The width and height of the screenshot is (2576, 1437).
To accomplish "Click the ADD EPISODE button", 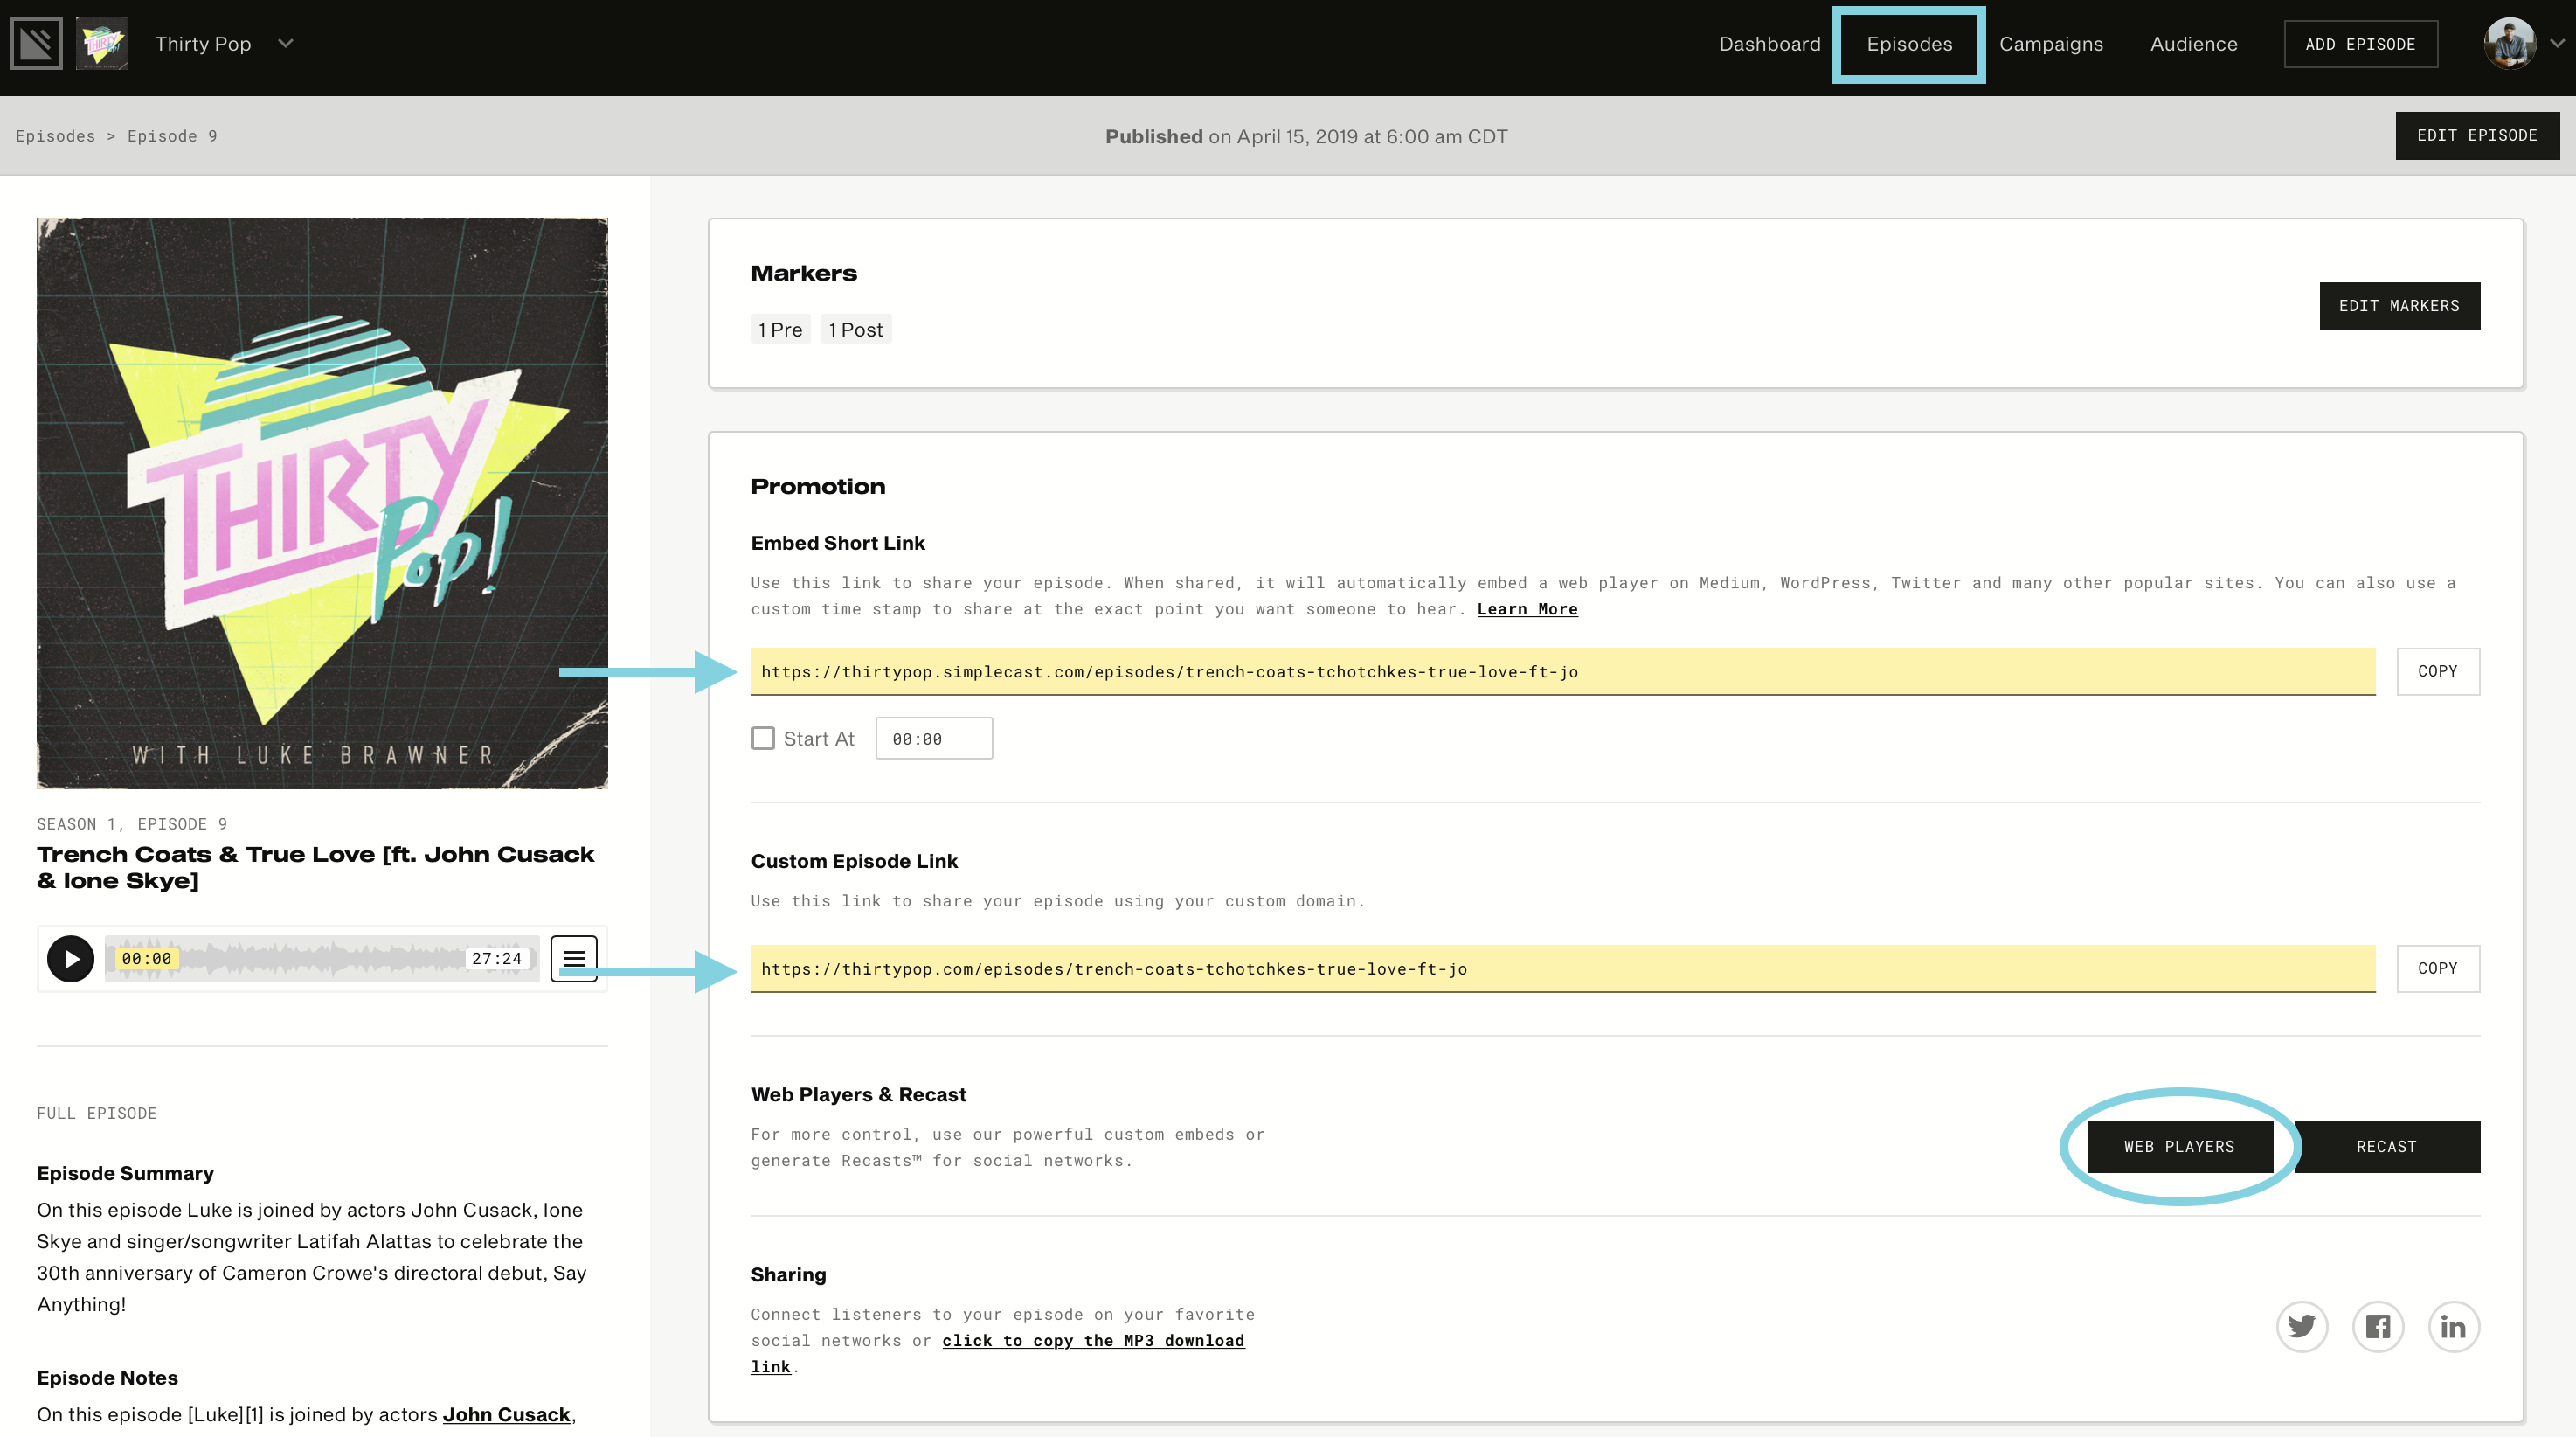I will 2360,44.
